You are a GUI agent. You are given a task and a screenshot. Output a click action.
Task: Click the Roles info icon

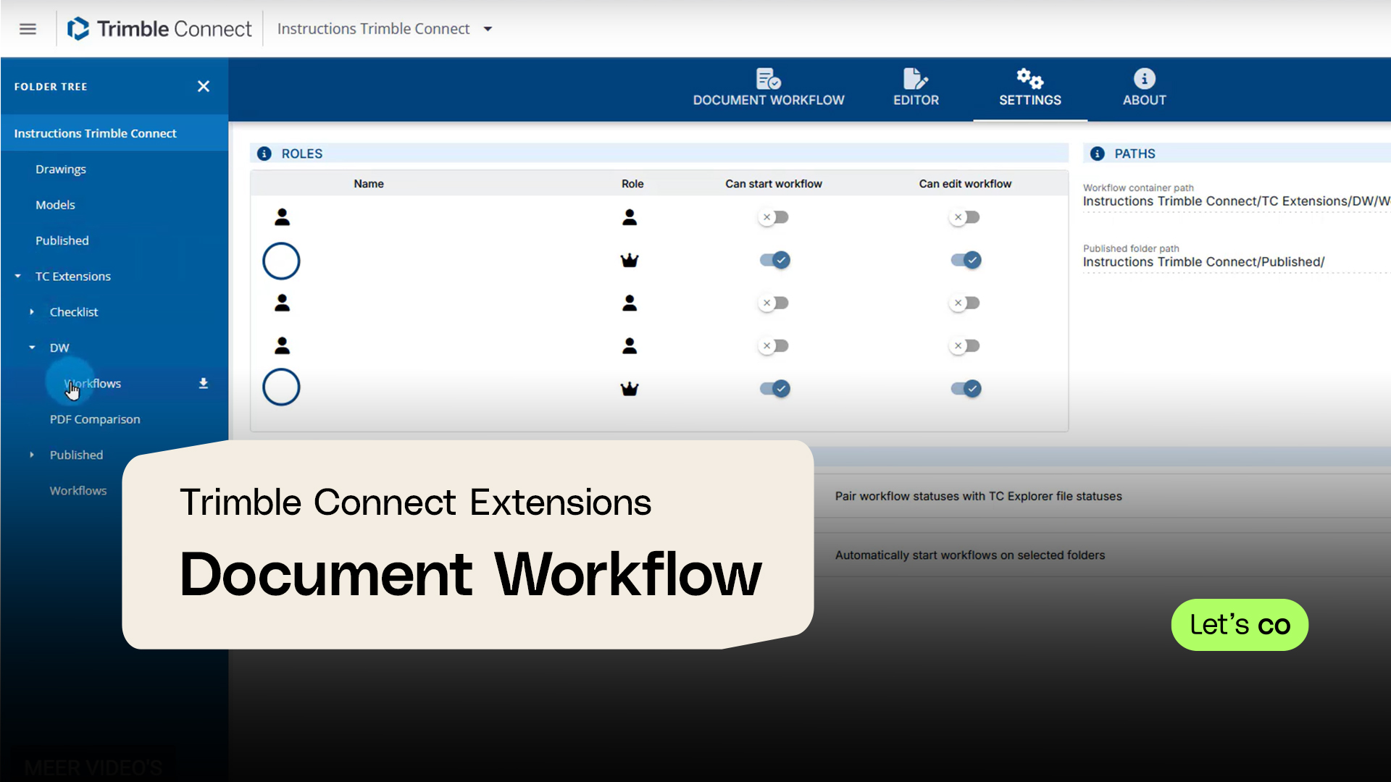click(x=264, y=154)
